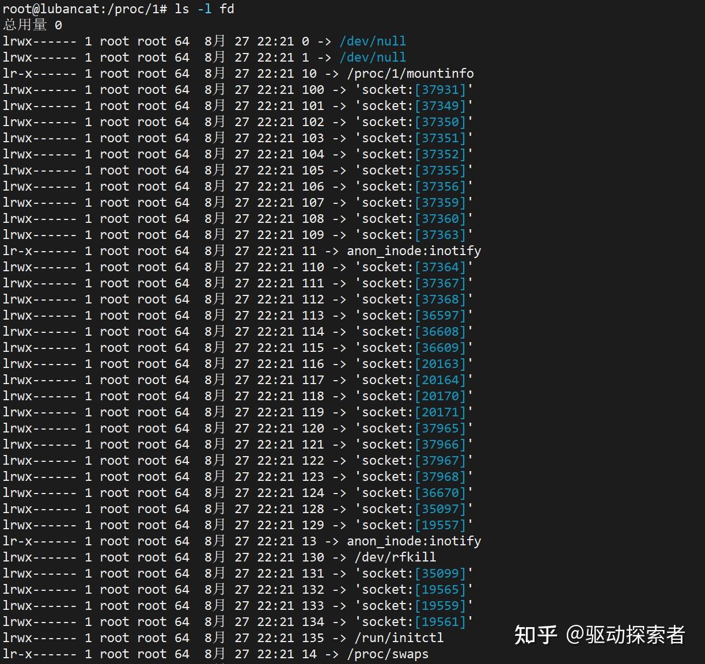Click socket:[37363] on fd 109 row

[x=414, y=234]
